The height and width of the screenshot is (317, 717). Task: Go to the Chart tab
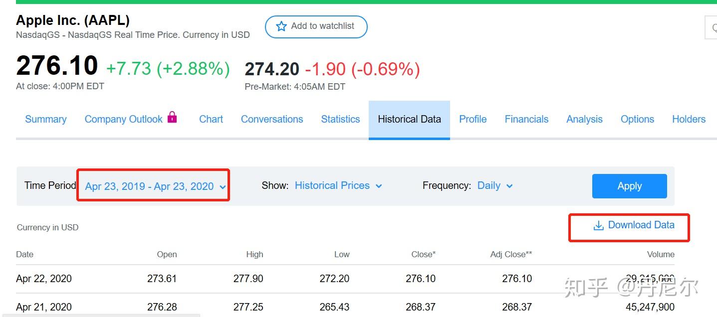211,119
